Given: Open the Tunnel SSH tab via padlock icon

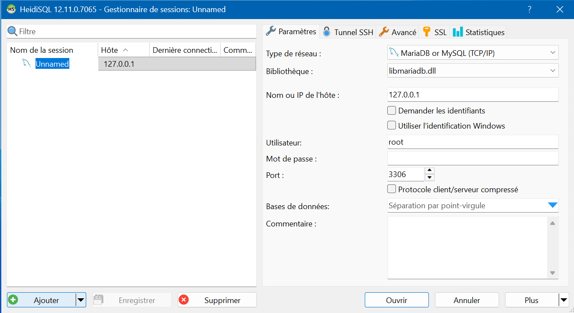Looking at the screenshot, I should click(x=327, y=32).
